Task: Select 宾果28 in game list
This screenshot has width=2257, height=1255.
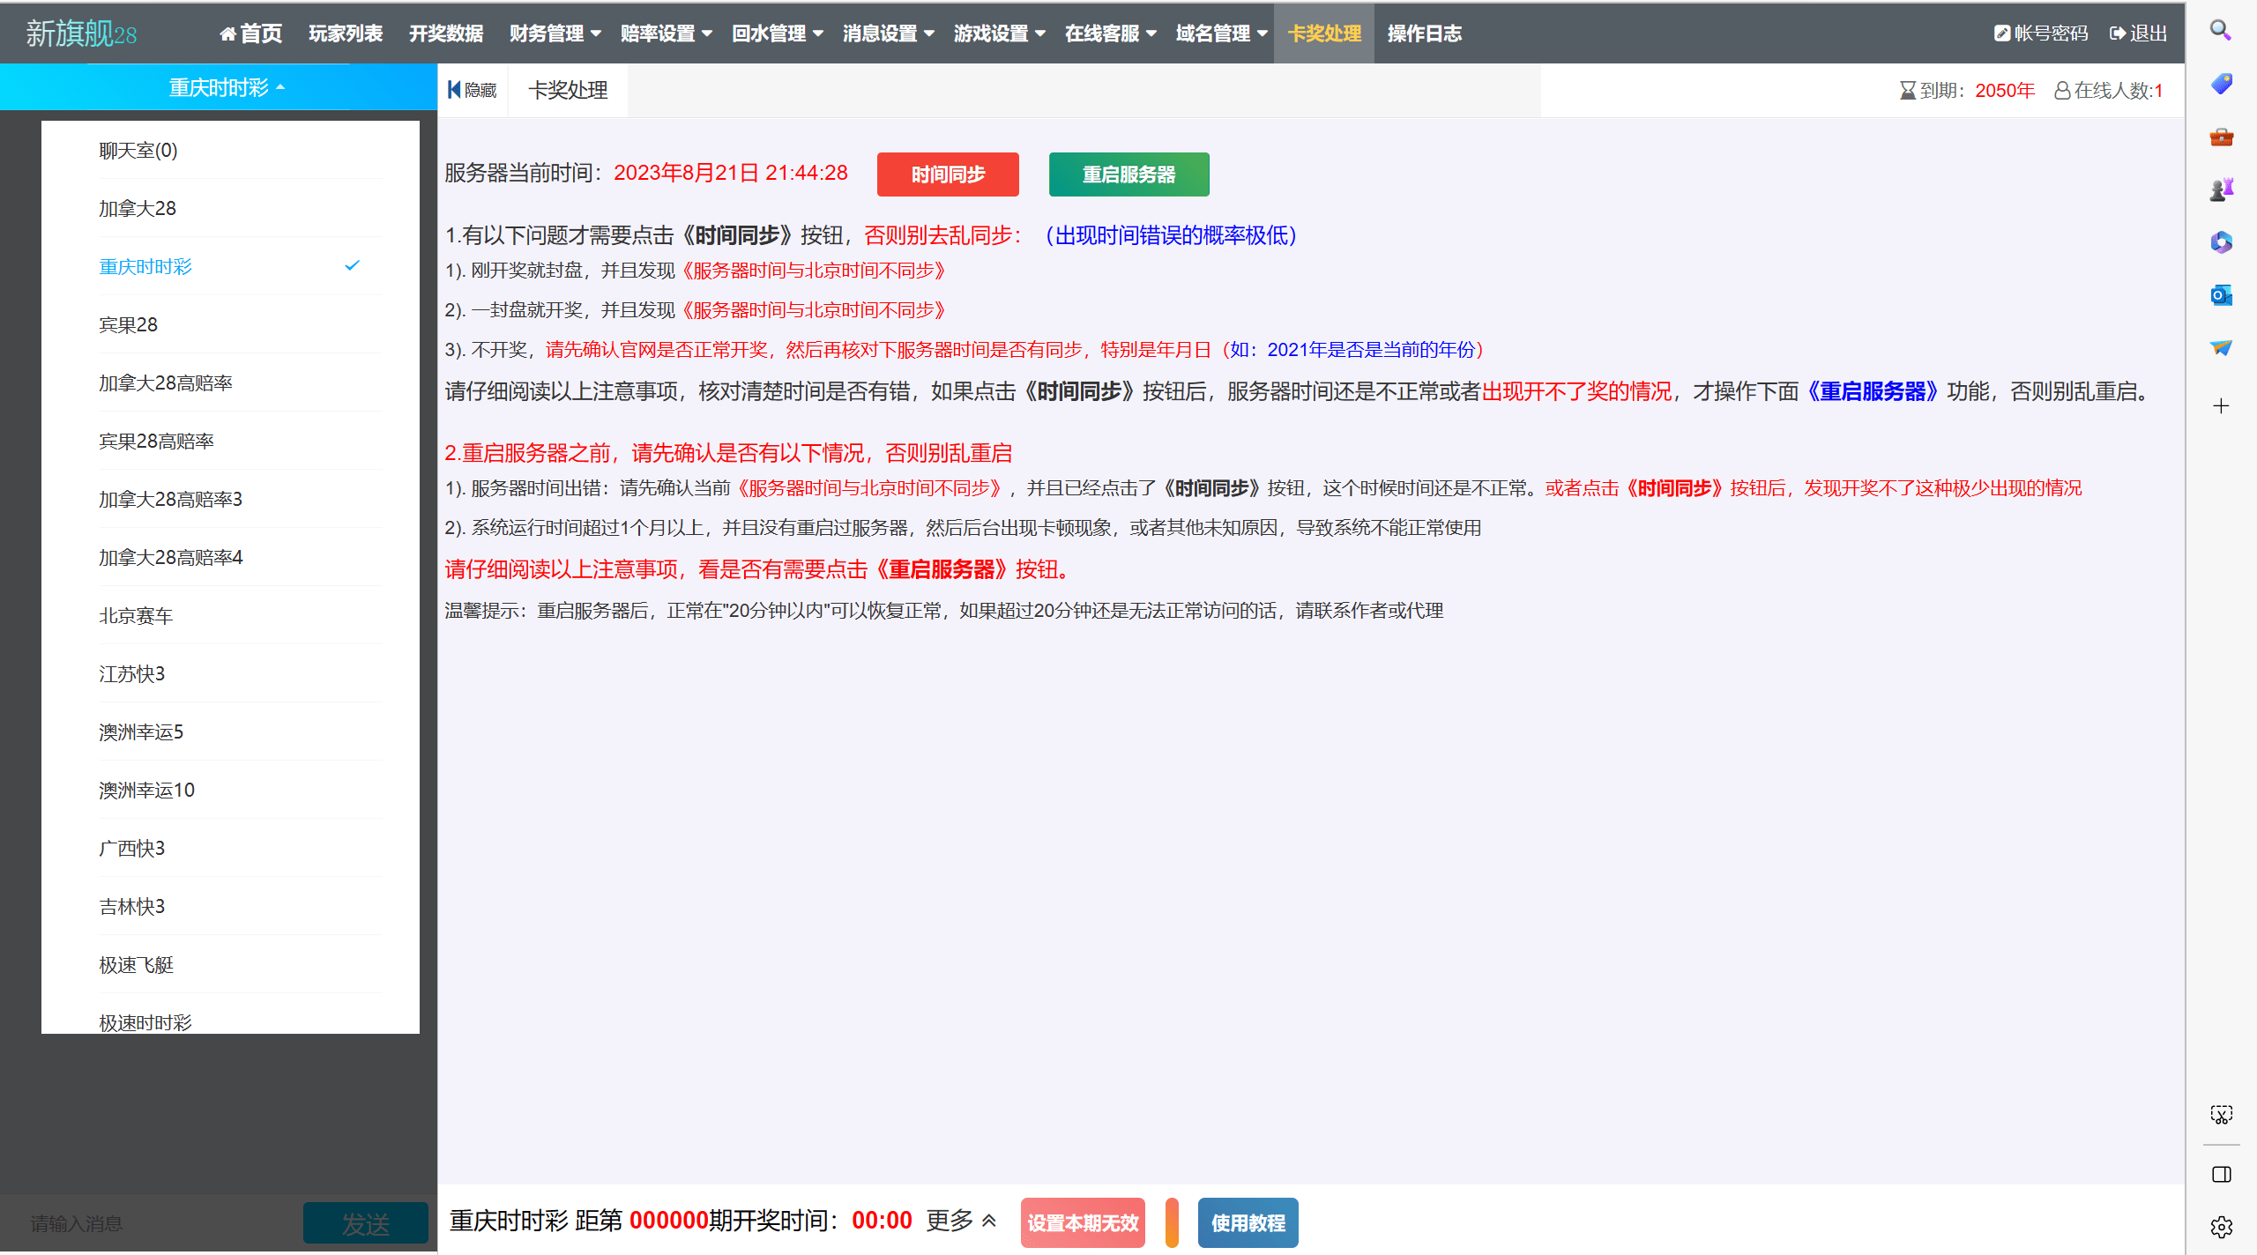Action: coord(239,325)
